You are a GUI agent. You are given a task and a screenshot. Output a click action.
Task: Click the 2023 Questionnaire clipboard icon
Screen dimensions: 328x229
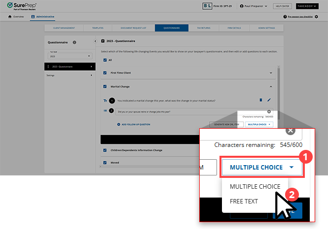pyautogui.click(x=103, y=41)
